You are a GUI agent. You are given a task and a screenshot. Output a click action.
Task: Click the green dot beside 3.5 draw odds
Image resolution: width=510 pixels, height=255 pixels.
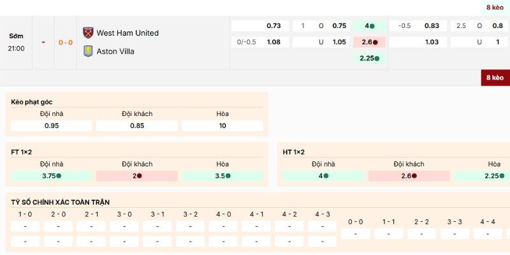coord(228,176)
